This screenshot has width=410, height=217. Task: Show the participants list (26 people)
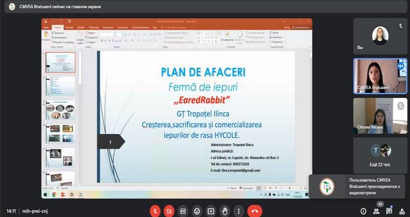point(376,211)
